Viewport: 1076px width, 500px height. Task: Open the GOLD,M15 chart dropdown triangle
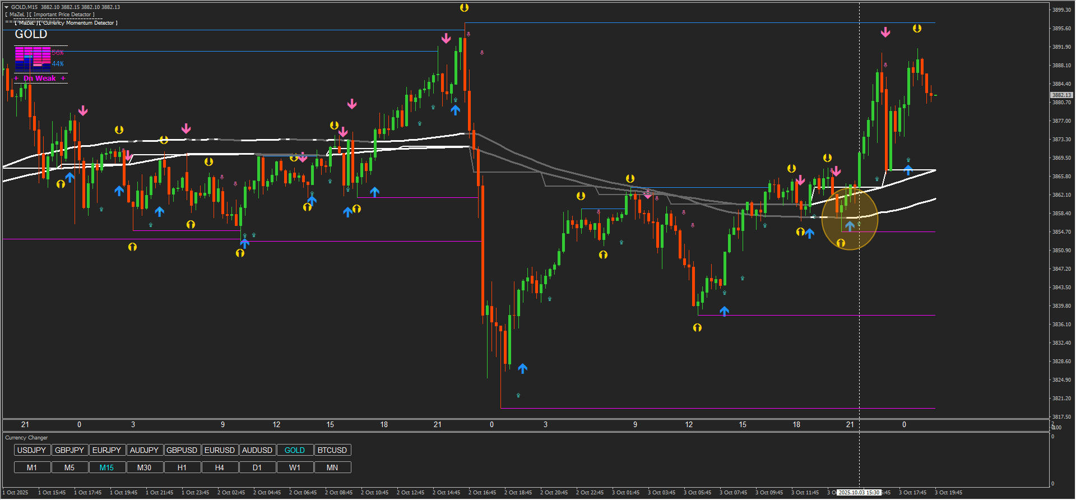7,7
